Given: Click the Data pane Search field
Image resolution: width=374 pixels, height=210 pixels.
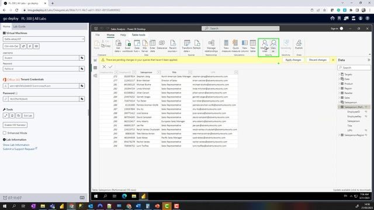Looking at the screenshot, I should pos(354,68).
